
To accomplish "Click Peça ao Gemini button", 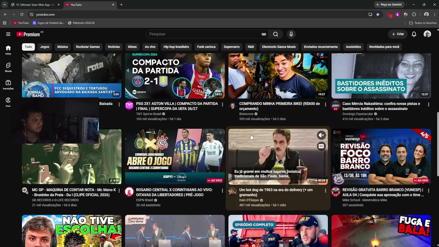I will tap(389, 4).
